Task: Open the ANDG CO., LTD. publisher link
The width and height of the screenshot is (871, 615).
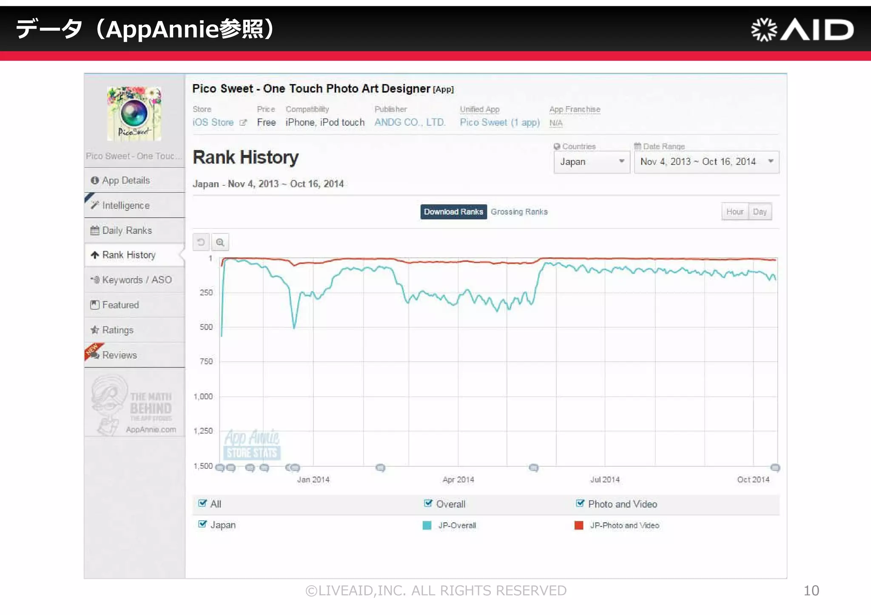Action: pyautogui.click(x=410, y=122)
